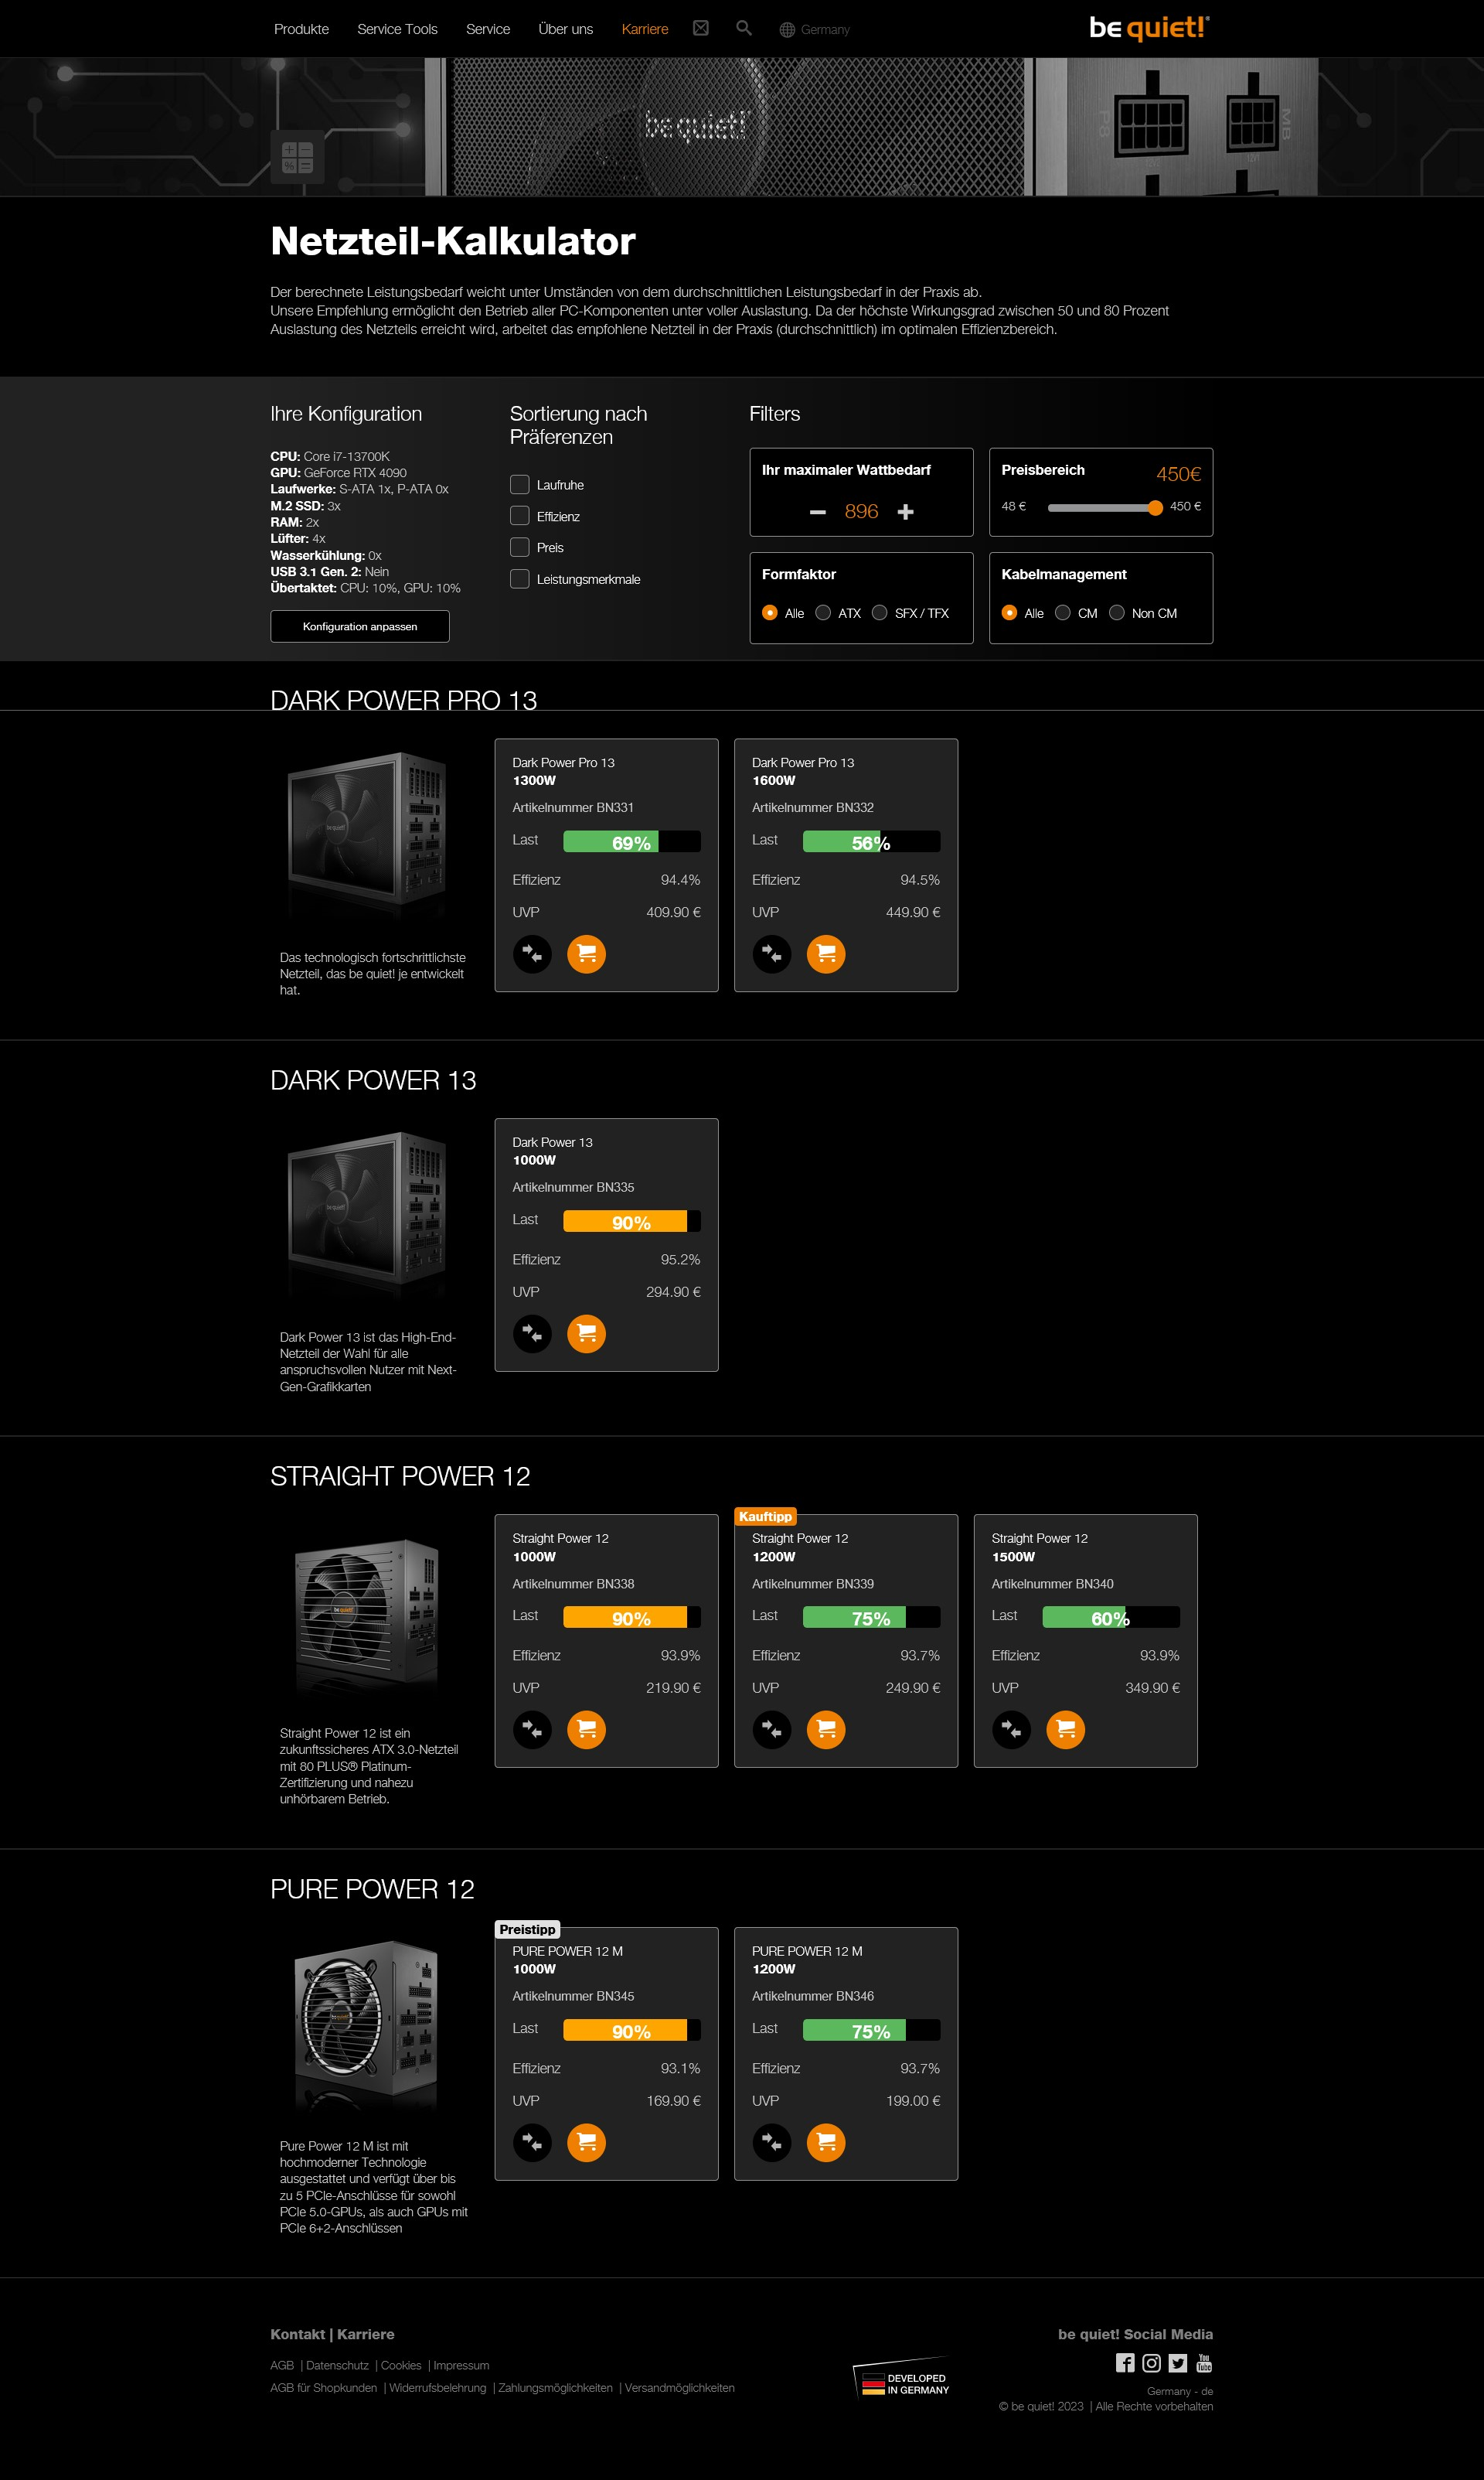Click the Konfiguration anpassen button
The height and width of the screenshot is (2480, 1484).
coord(360,626)
